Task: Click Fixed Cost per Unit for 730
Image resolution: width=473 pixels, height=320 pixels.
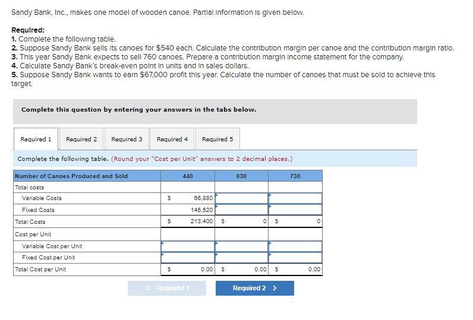Action: click(x=295, y=258)
